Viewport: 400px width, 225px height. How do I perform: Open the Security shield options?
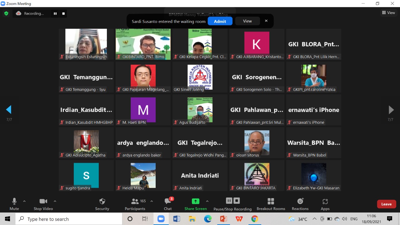(x=102, y=204)
